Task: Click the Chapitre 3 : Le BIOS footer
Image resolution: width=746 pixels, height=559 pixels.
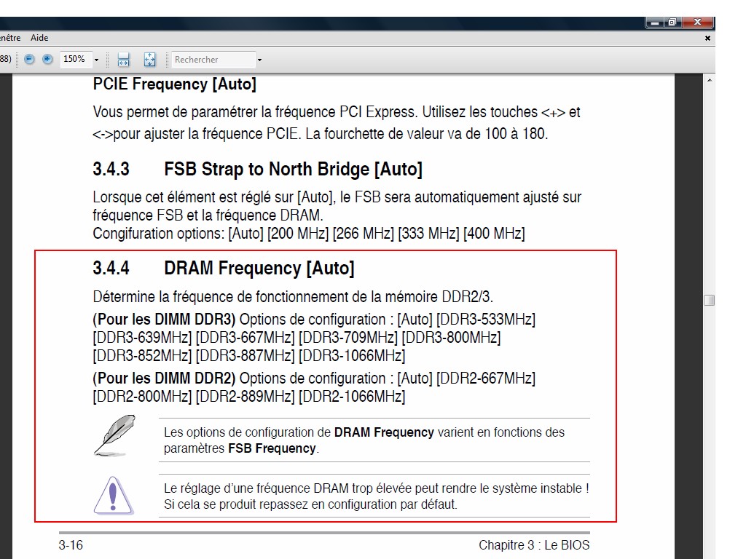Action: coord(534,545)
